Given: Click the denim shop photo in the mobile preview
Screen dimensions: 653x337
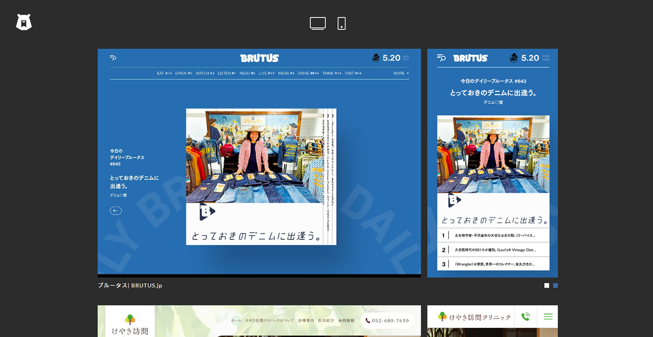Looking at the screenshot, I should [x=494, y=154].
